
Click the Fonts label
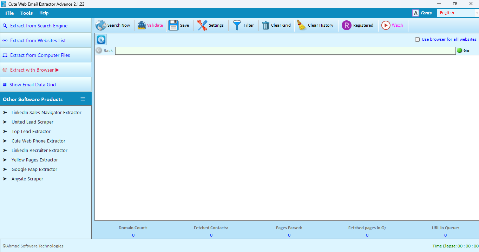(x=426, y=13)
